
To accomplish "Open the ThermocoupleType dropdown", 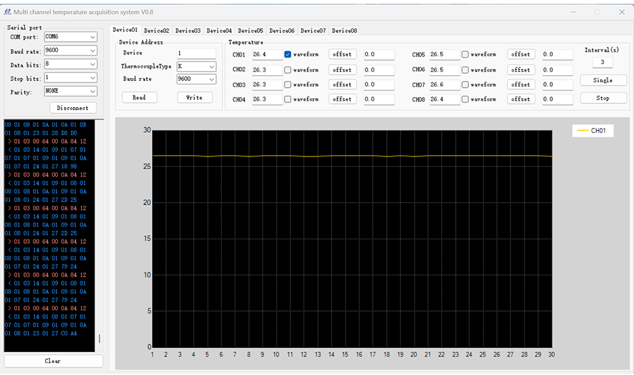I will pos(197,66).
